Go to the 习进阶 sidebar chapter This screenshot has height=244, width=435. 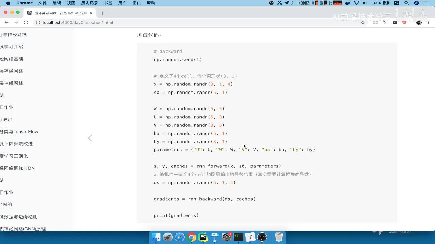6,120
